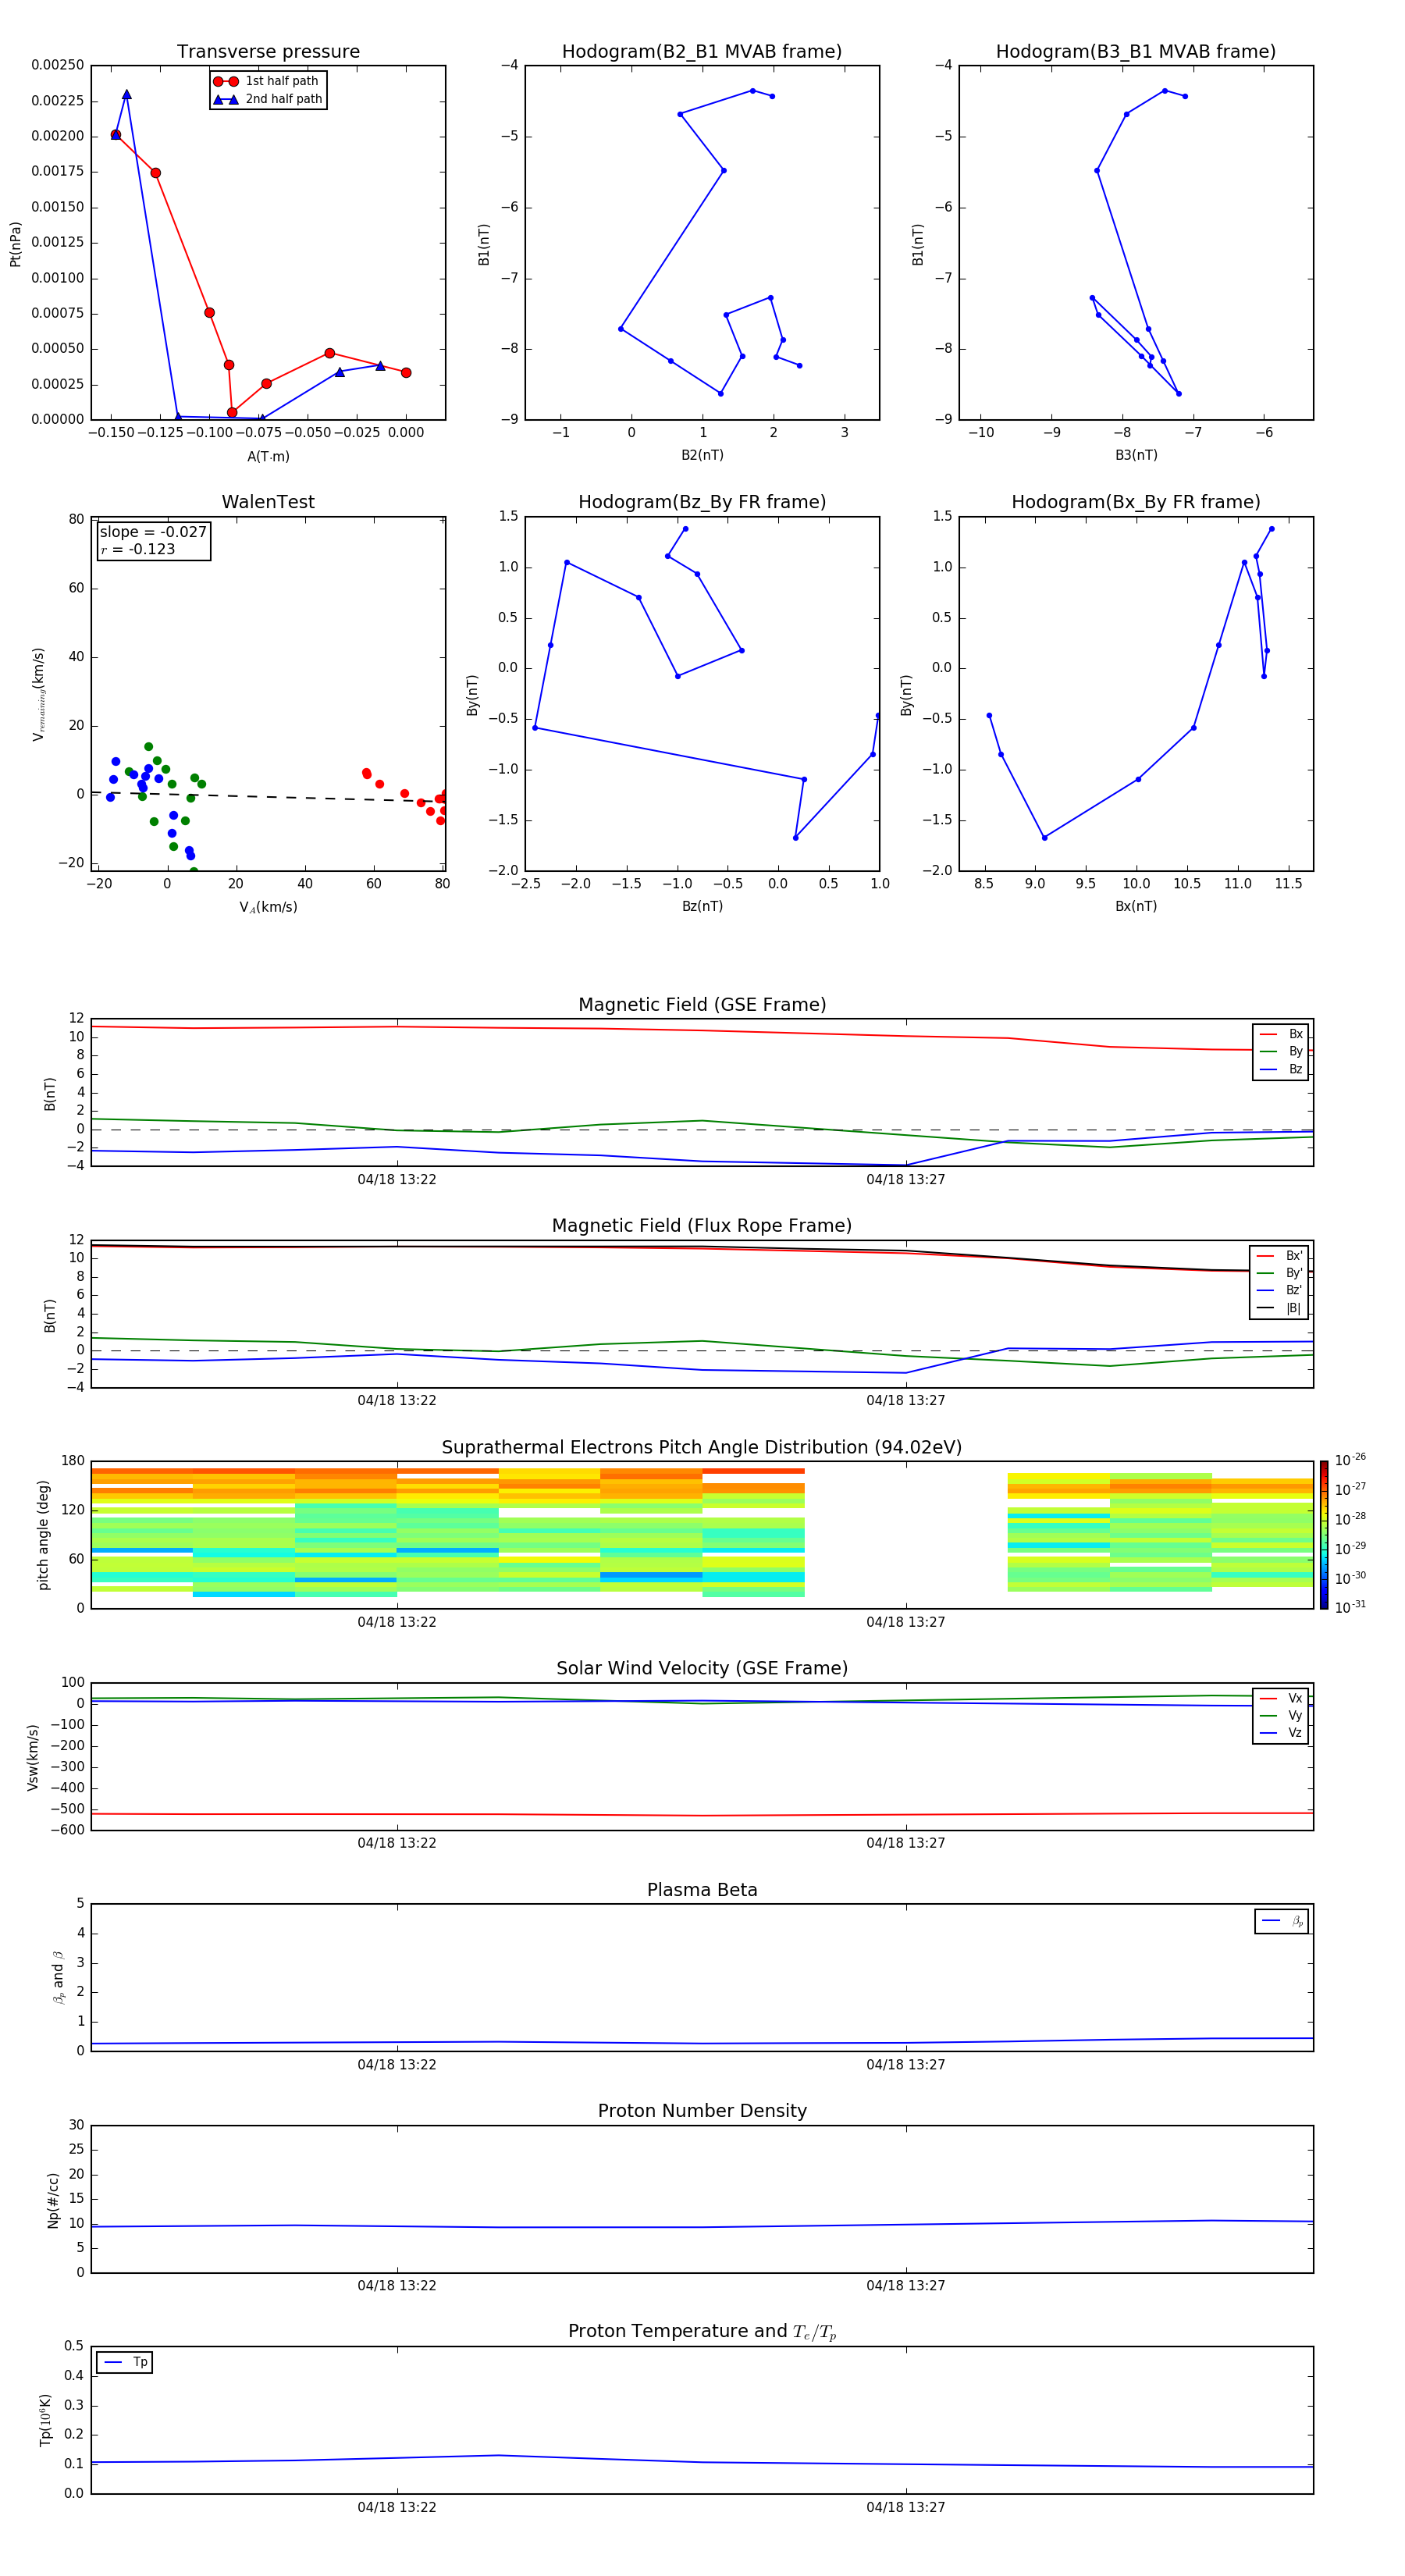Click the highest blue triangle in Transverse pressure plot

click(x=126, y=95)
